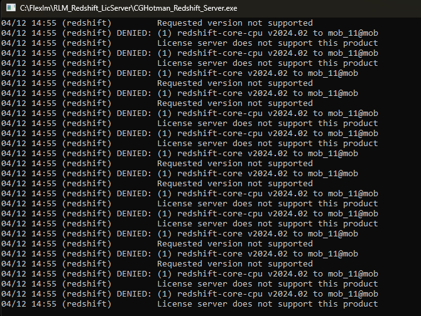Select the topmost 'Requested version not supported' log line
This screenshot has height=316, width=421.
coord(157,23)
